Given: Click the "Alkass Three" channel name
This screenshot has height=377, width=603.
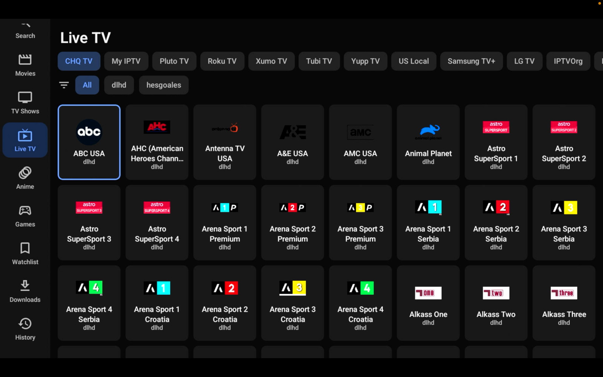Looking at the screenshot, I should [564, 314].
